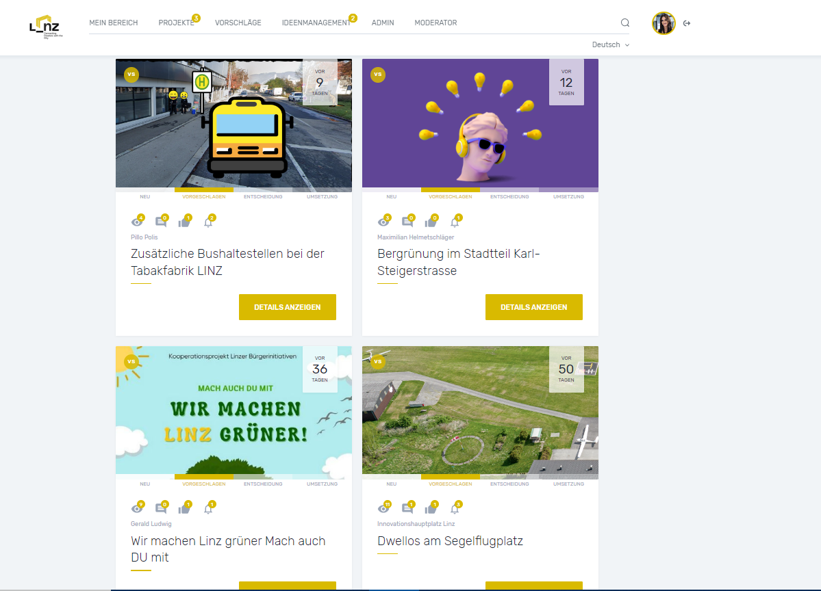Open the LINZ logo home link
821x591 pixels.
(x=45, y=27)
